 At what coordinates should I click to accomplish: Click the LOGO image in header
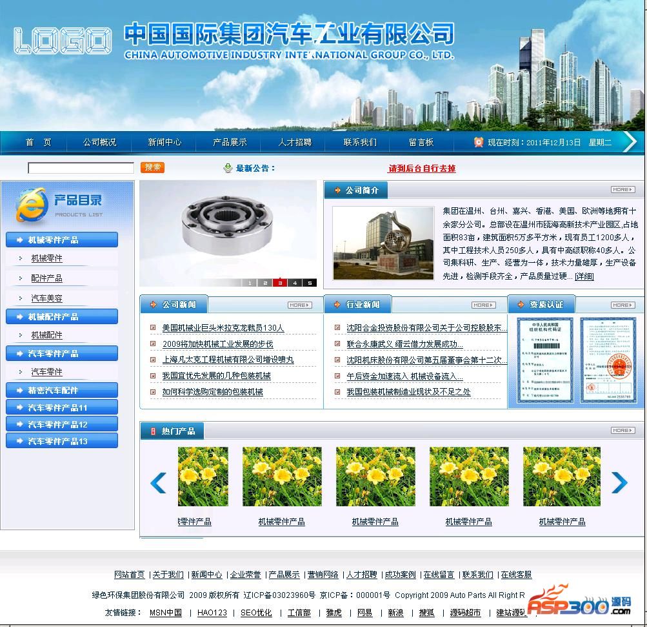pyautogui.click(x=63, y=41)
